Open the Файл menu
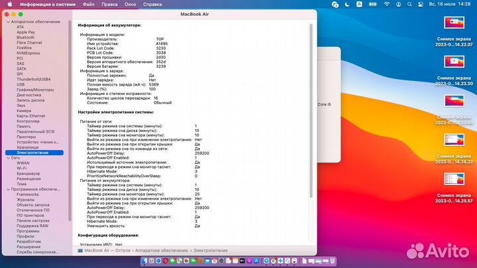Viewport: 477px width, 268px height. (x=89, y=4)
